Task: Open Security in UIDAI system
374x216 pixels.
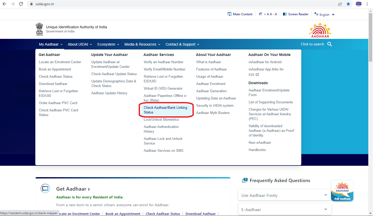Action: coord(215,106)
